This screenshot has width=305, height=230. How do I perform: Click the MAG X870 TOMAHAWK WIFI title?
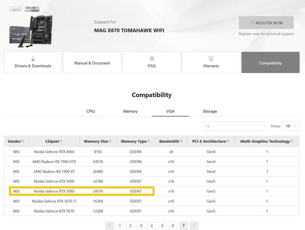tap(129, 30)
